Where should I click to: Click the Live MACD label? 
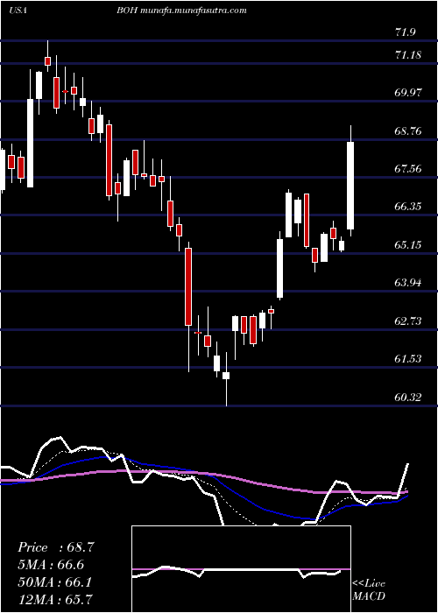[x=369, y=590]
